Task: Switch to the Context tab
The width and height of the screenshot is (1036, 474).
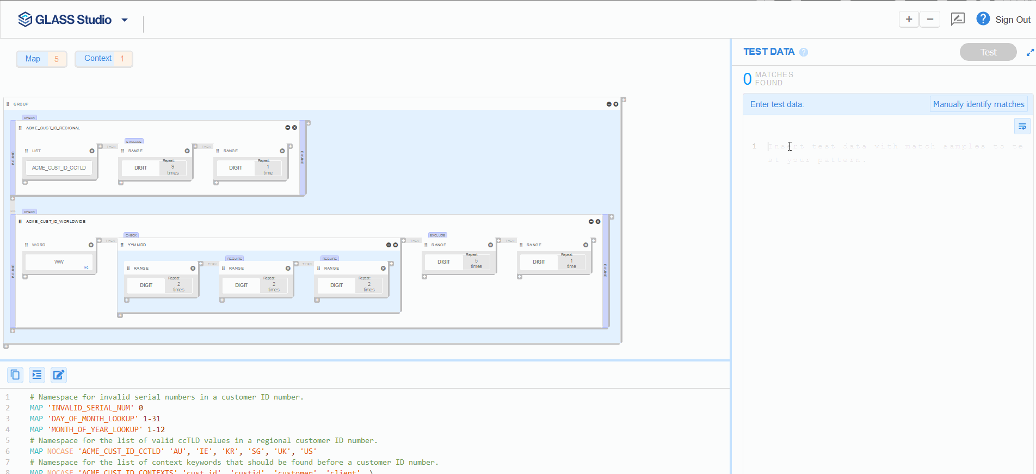Action: coord(103,58)
